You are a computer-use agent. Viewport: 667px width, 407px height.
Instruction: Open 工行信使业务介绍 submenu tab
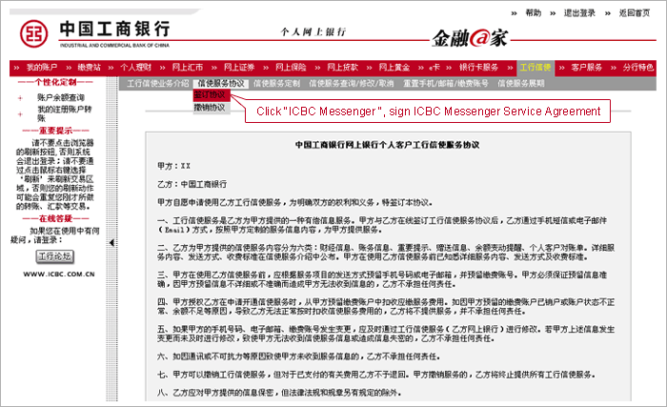[157, 84]
